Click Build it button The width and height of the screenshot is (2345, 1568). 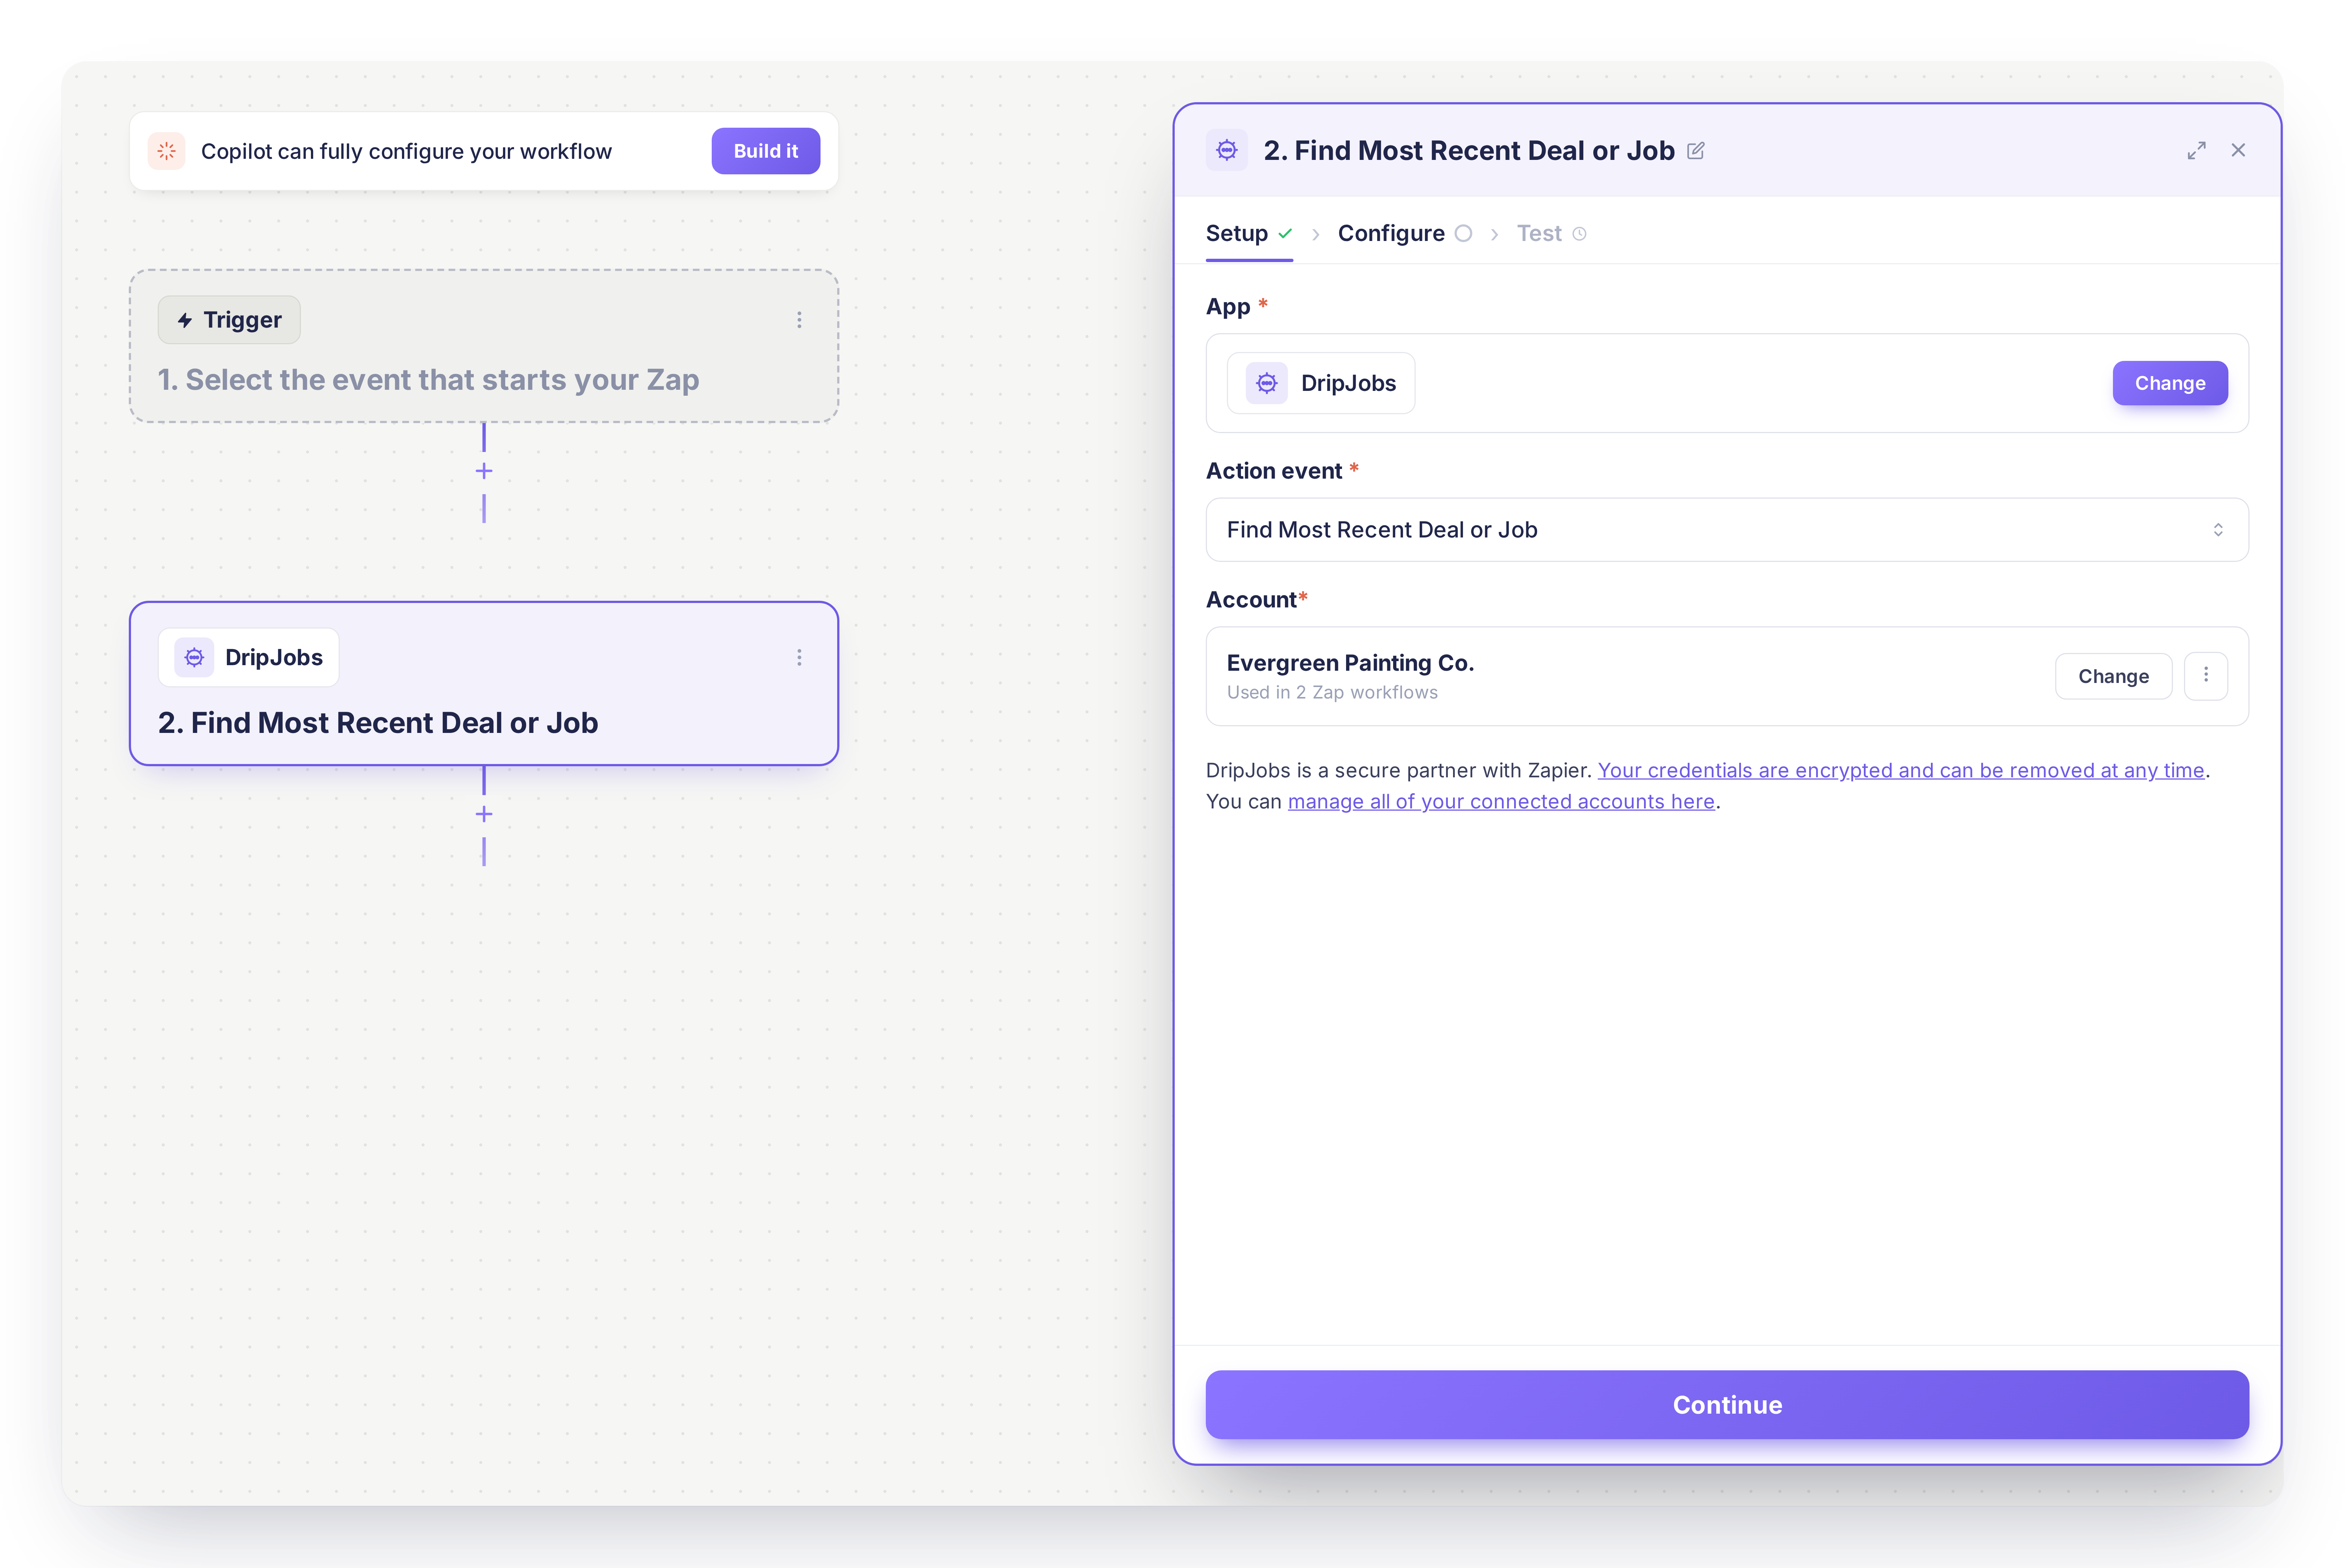(766, 151)
